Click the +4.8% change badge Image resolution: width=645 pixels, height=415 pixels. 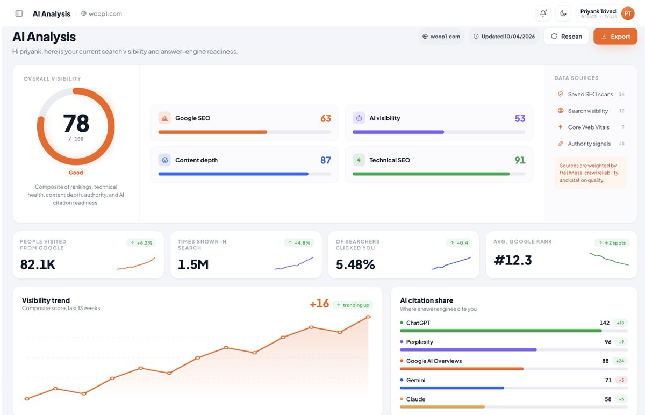point(299,243)
